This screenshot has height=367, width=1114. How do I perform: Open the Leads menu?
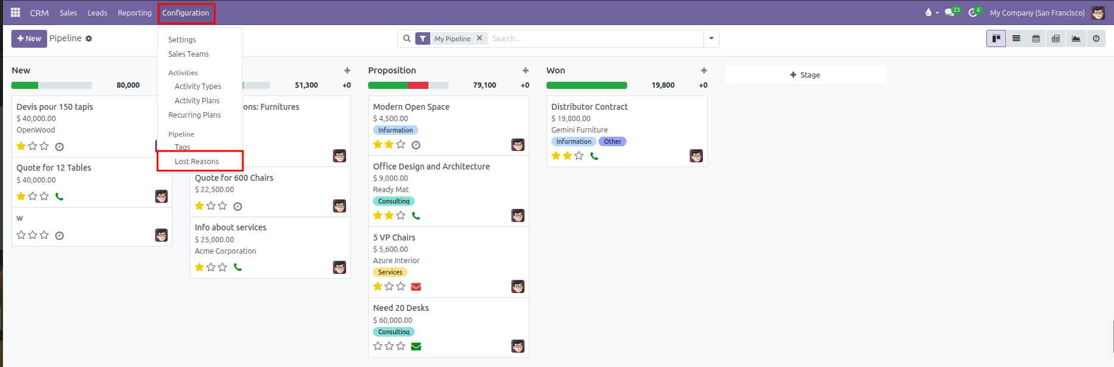tap(97, 13)
